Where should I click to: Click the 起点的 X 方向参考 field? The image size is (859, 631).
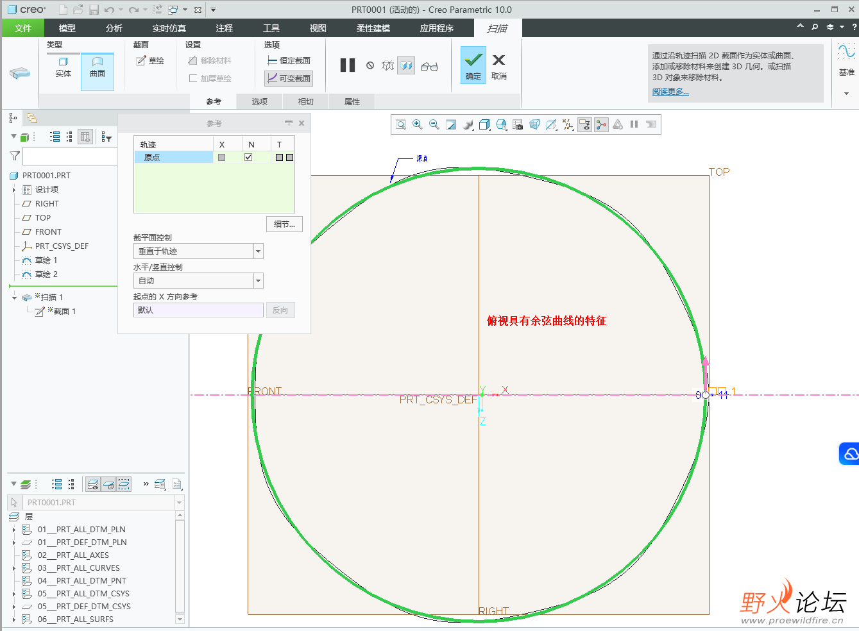(x=198, y=310)
